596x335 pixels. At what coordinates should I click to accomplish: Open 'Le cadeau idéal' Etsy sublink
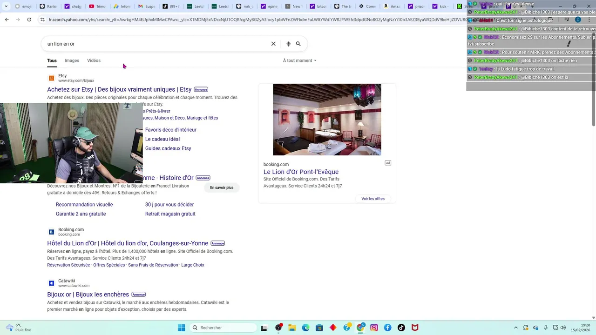pos(163,139)
